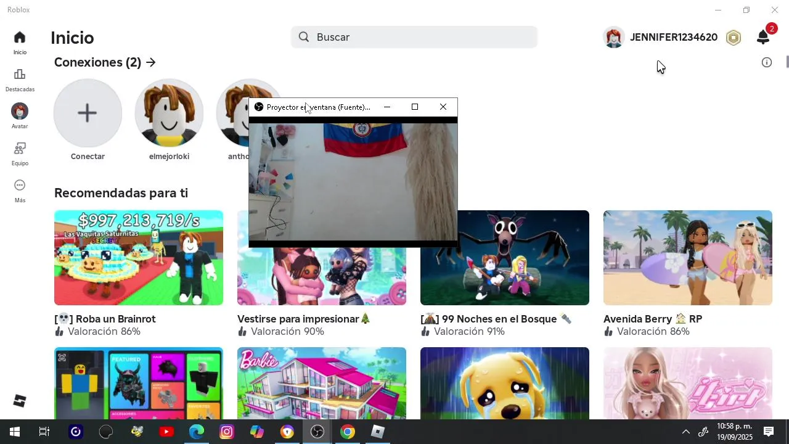Show hidden system tray icons
The height and width of the screenshot is (444, 789).
(x=685, y=432)
